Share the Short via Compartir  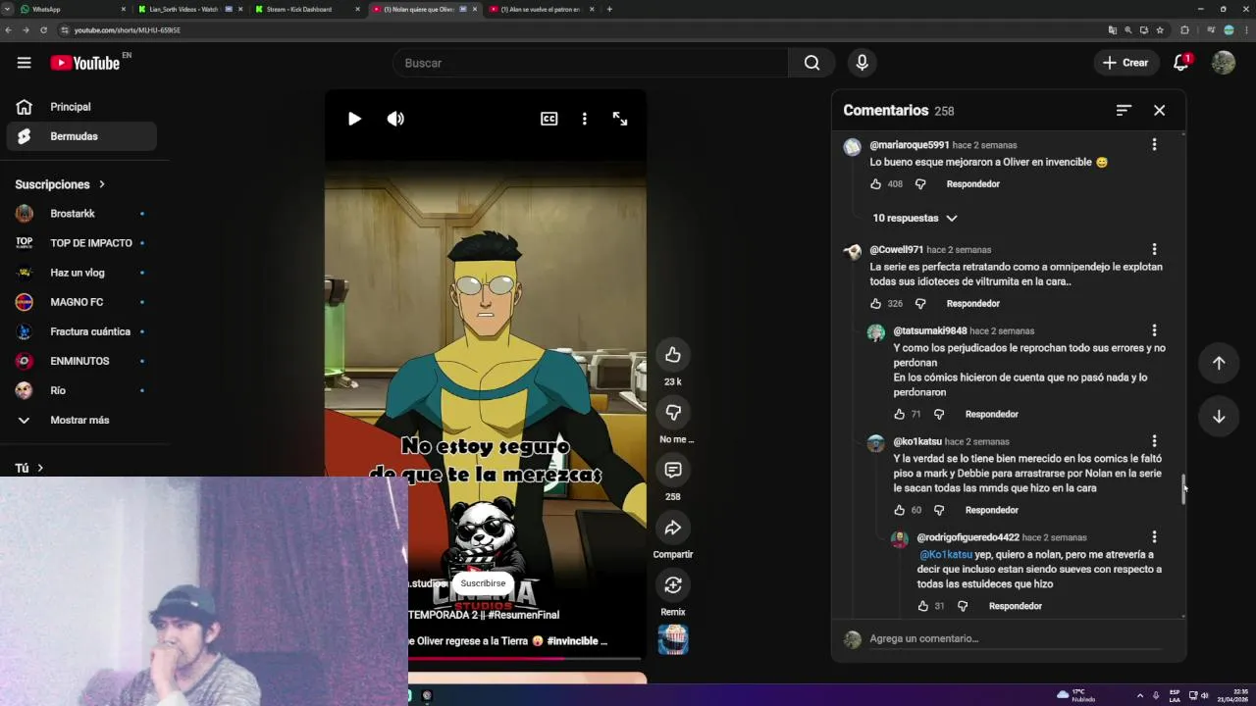tap(672, 528)
